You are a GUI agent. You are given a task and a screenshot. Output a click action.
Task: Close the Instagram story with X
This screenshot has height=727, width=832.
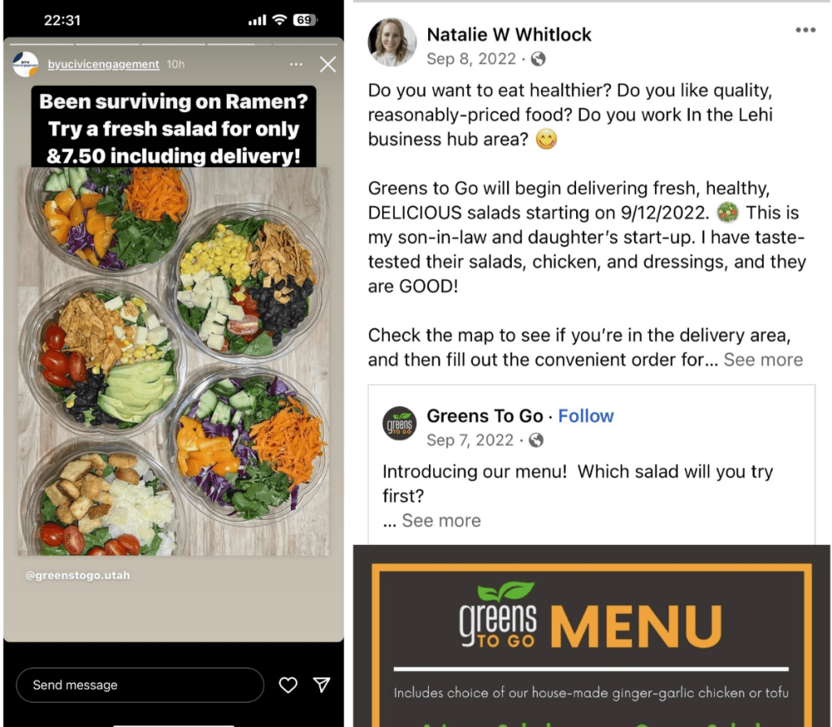coord(328,64)
